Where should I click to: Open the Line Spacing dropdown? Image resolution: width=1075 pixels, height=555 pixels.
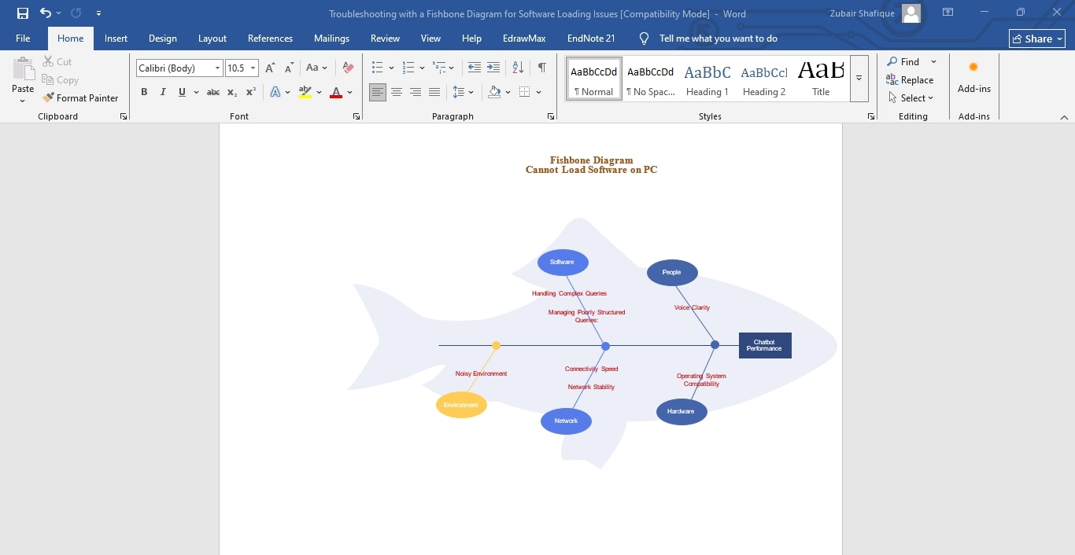tap(461, 92)
